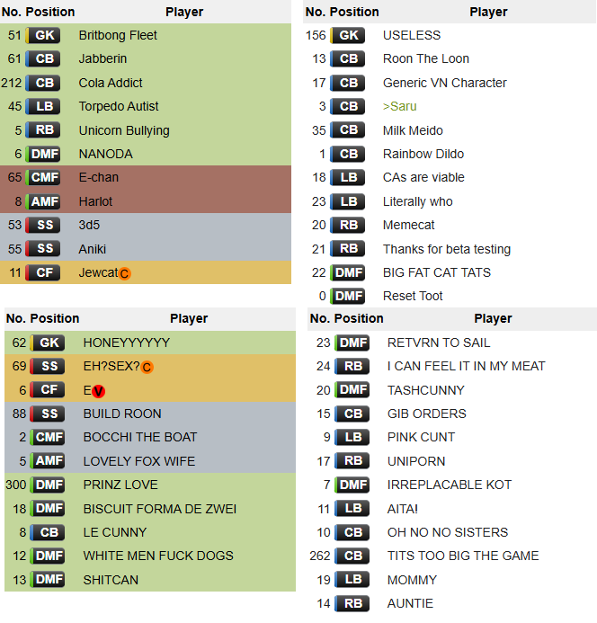Click the CMF badge beside BOCCHI THE BOAT
The width and height of the screenshot is (597, 623).
[48, 438]
